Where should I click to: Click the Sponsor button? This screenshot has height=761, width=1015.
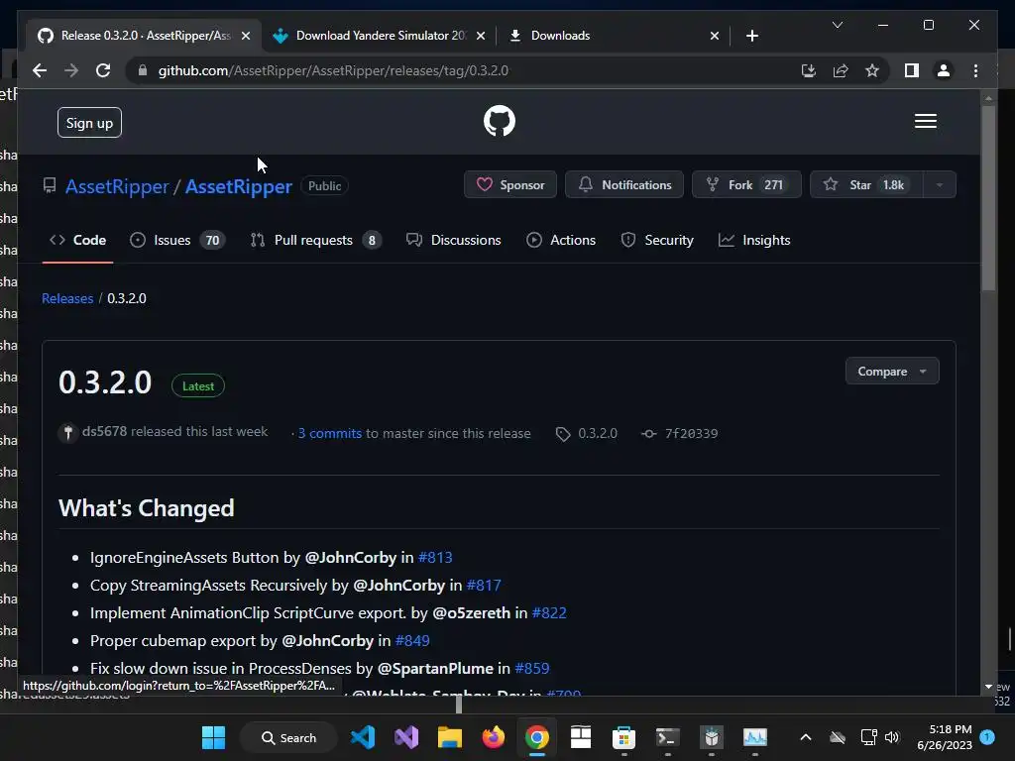(510, 184)
